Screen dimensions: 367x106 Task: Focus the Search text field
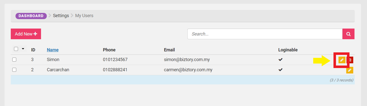[x=265, y=34]
